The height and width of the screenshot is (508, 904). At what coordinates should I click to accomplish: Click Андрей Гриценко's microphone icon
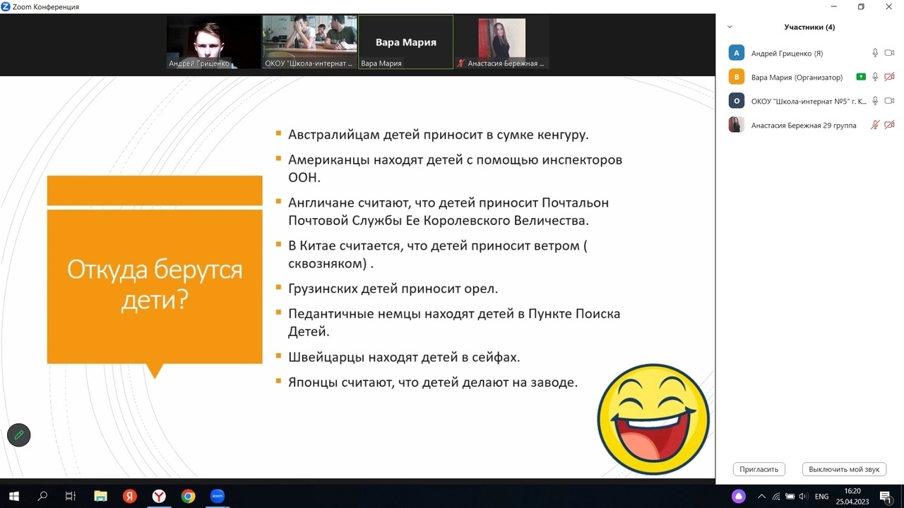[875, 53]
